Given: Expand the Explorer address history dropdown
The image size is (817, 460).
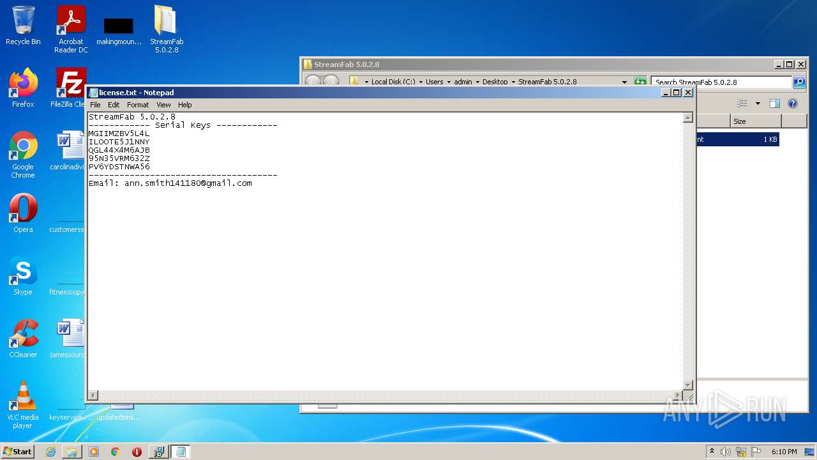Looking at the screenshot, I should 624,82.
